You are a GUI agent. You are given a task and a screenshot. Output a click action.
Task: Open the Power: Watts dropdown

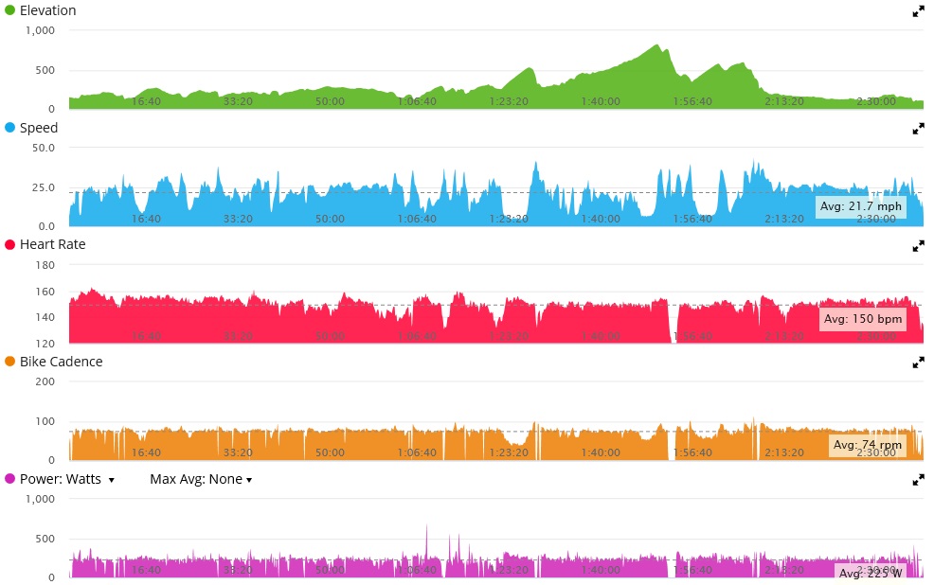pyautogui.click(x=66, y=479)
